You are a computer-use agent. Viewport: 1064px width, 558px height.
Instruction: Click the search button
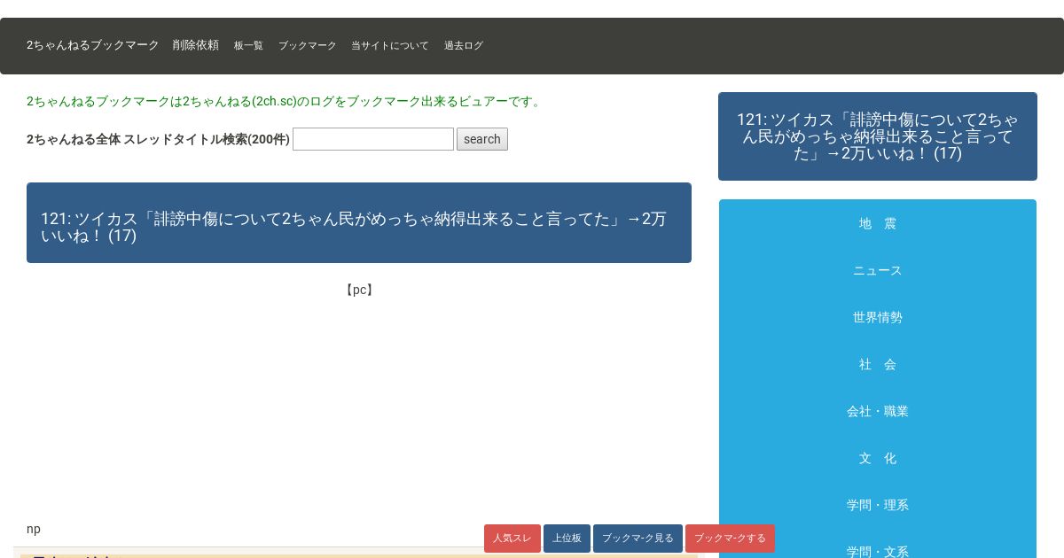coord(482,139)
